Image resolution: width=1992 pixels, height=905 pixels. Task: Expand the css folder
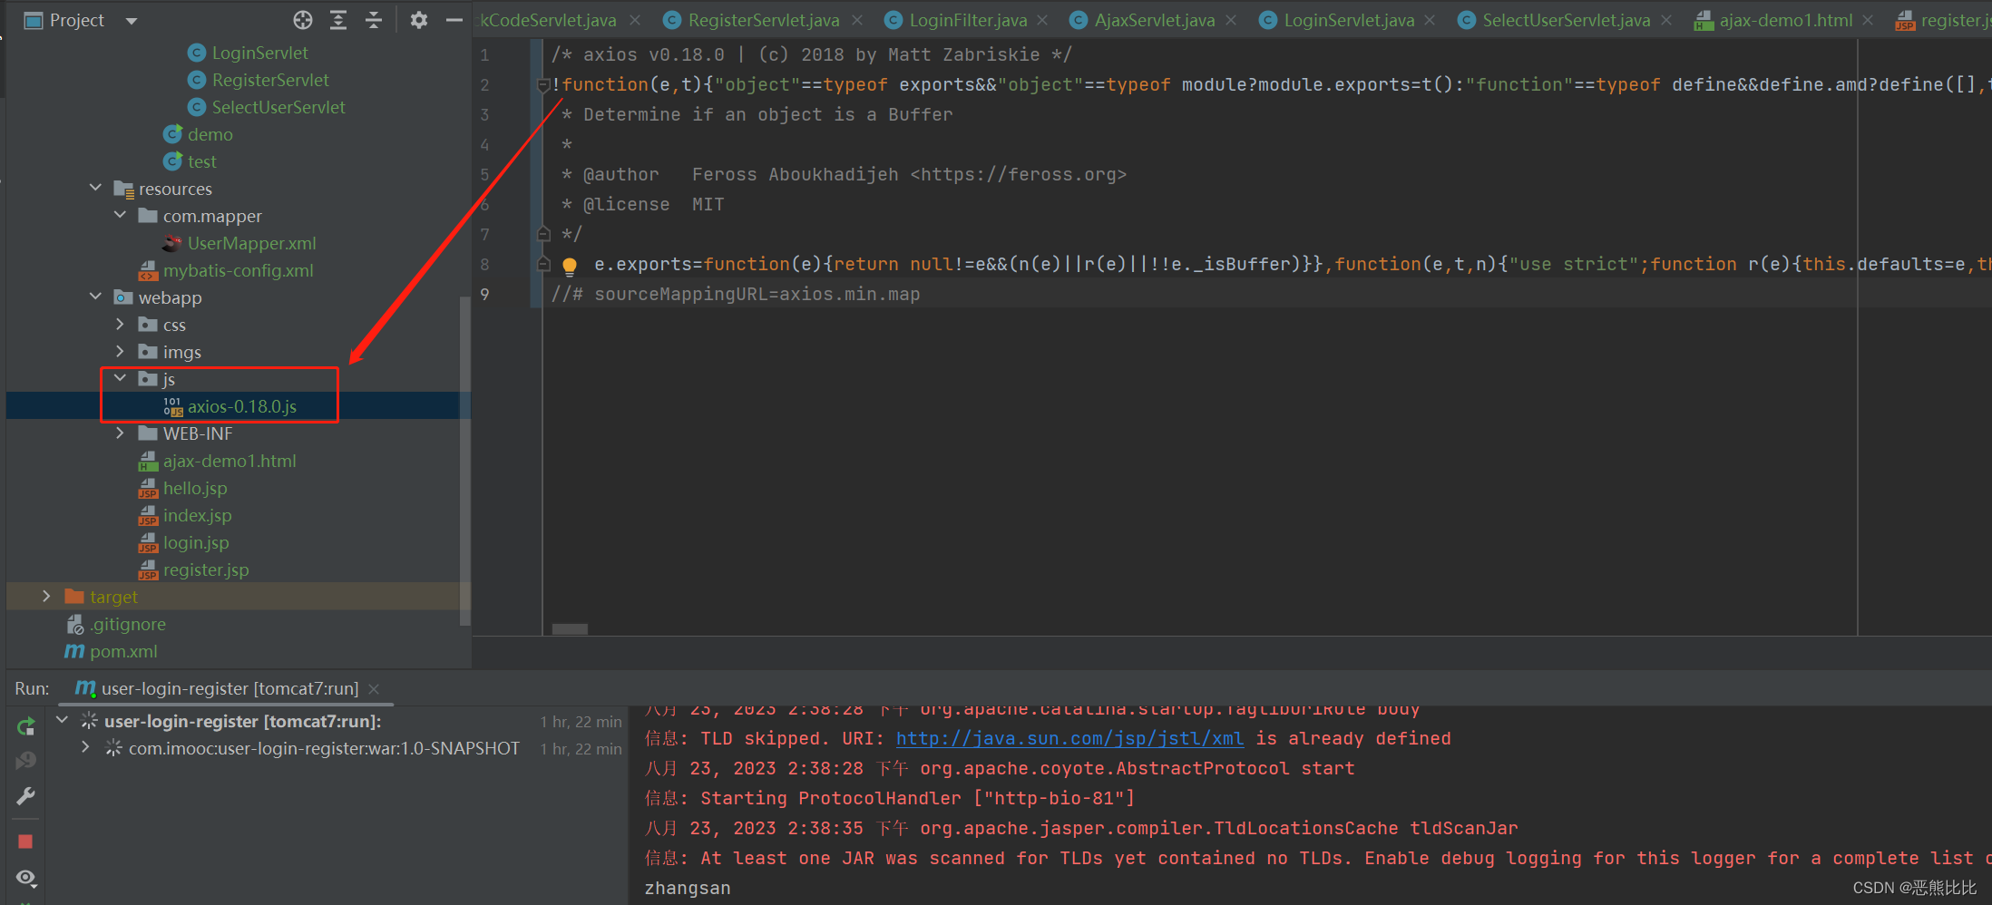120,324
